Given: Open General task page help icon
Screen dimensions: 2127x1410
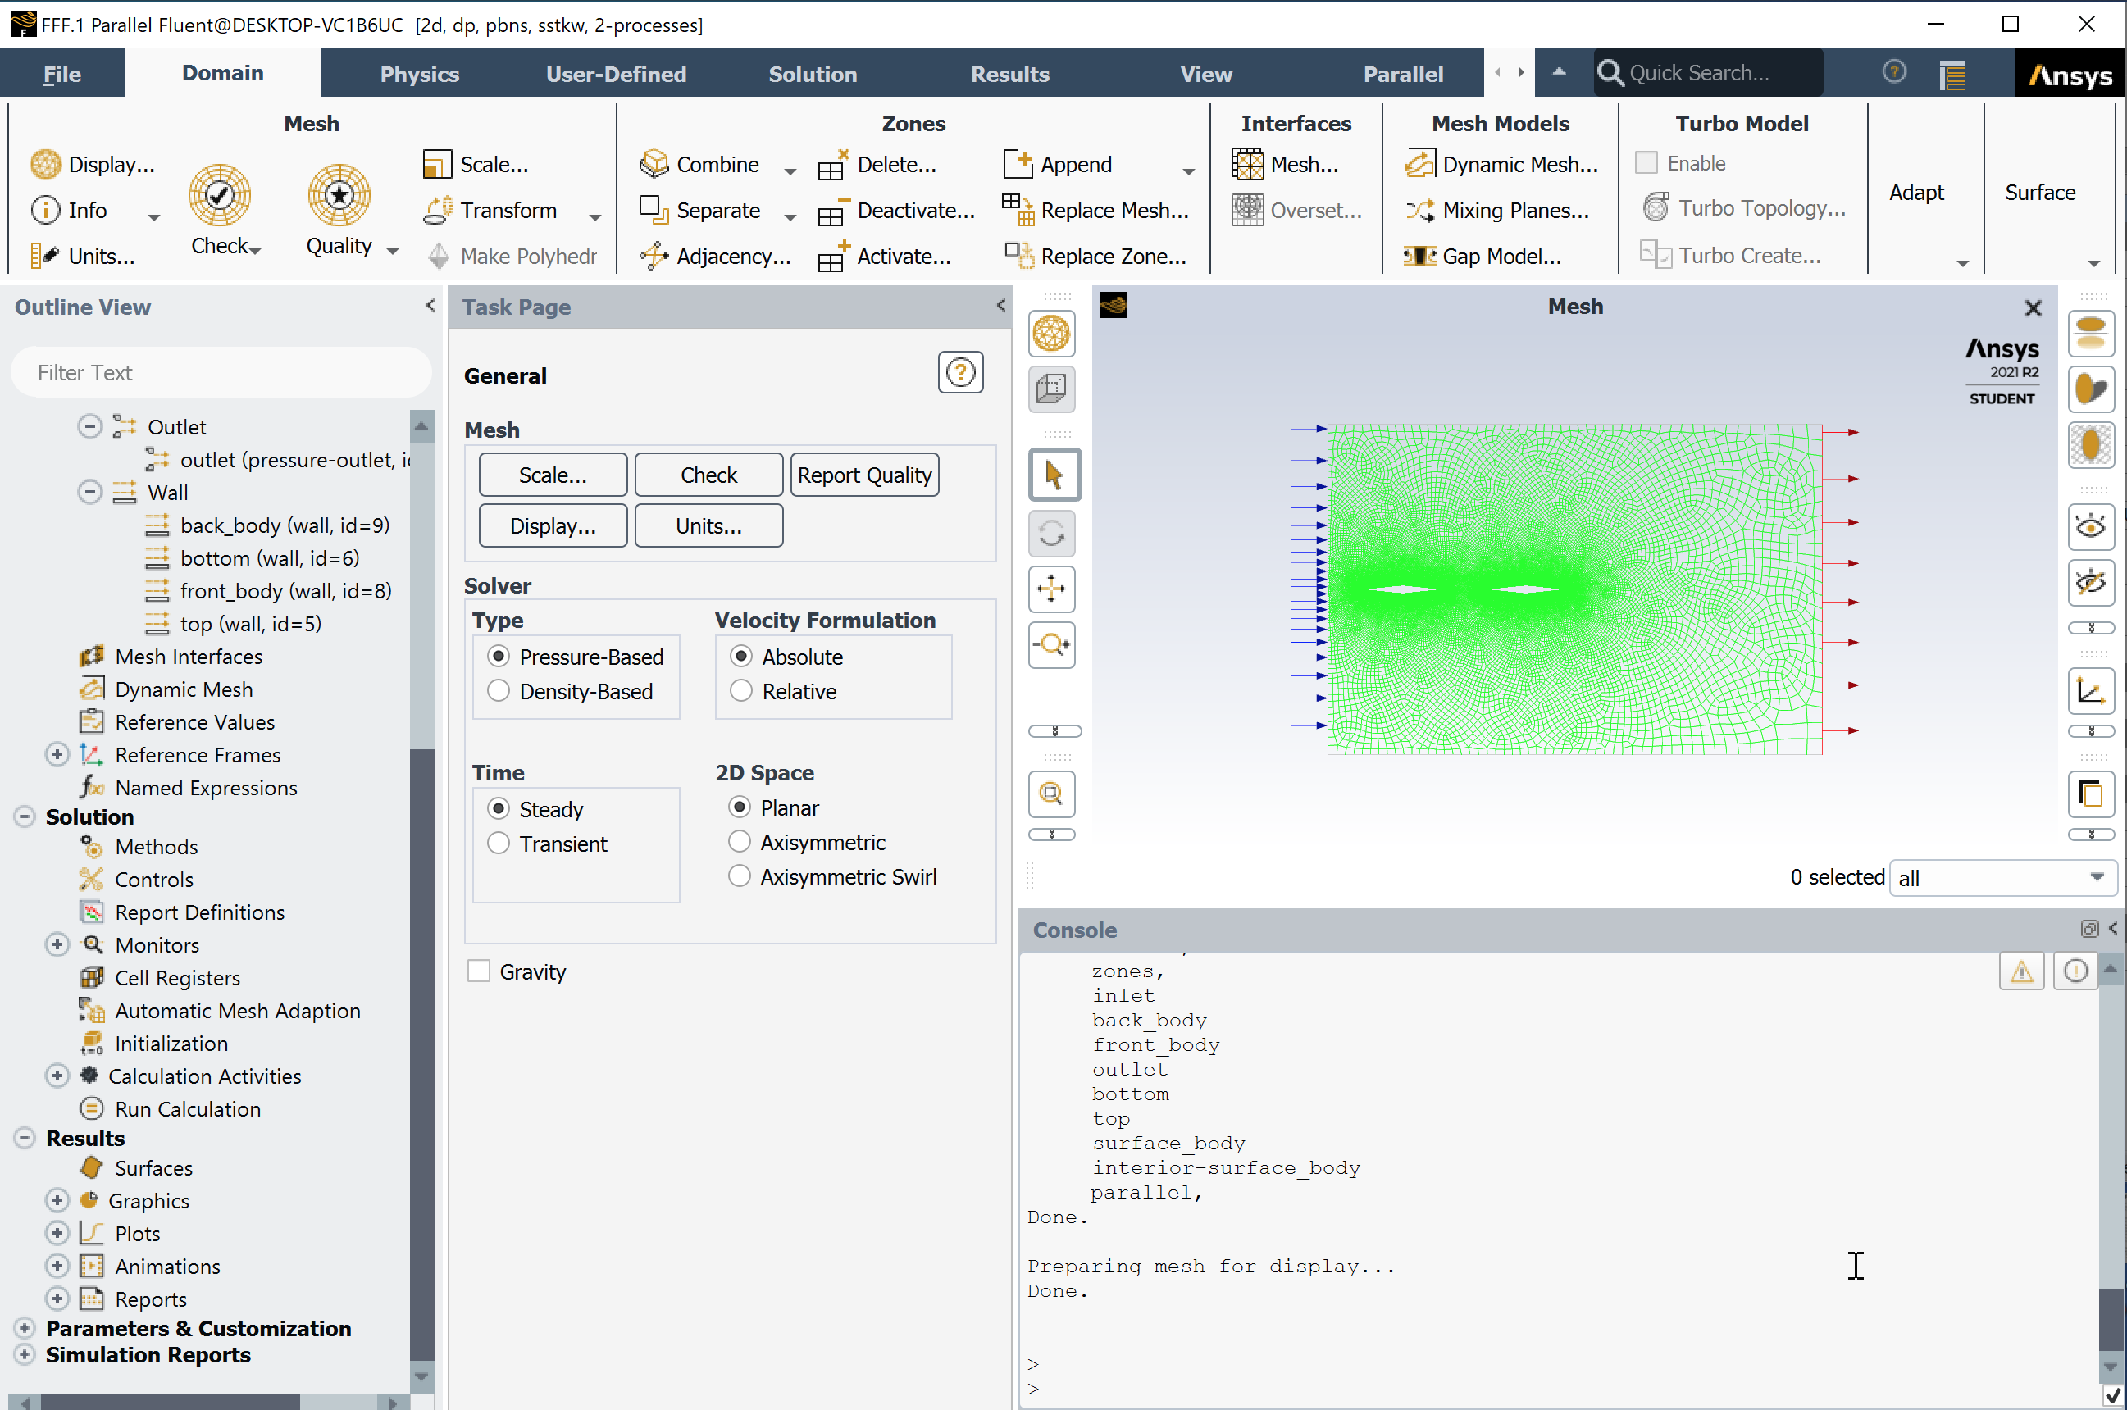Looking at the screenshot, I should pyautogui.click(x=959, y=373).
